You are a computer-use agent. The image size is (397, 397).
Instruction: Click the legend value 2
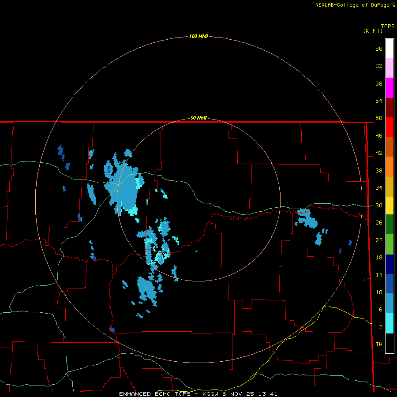click(x=381, y=327)
